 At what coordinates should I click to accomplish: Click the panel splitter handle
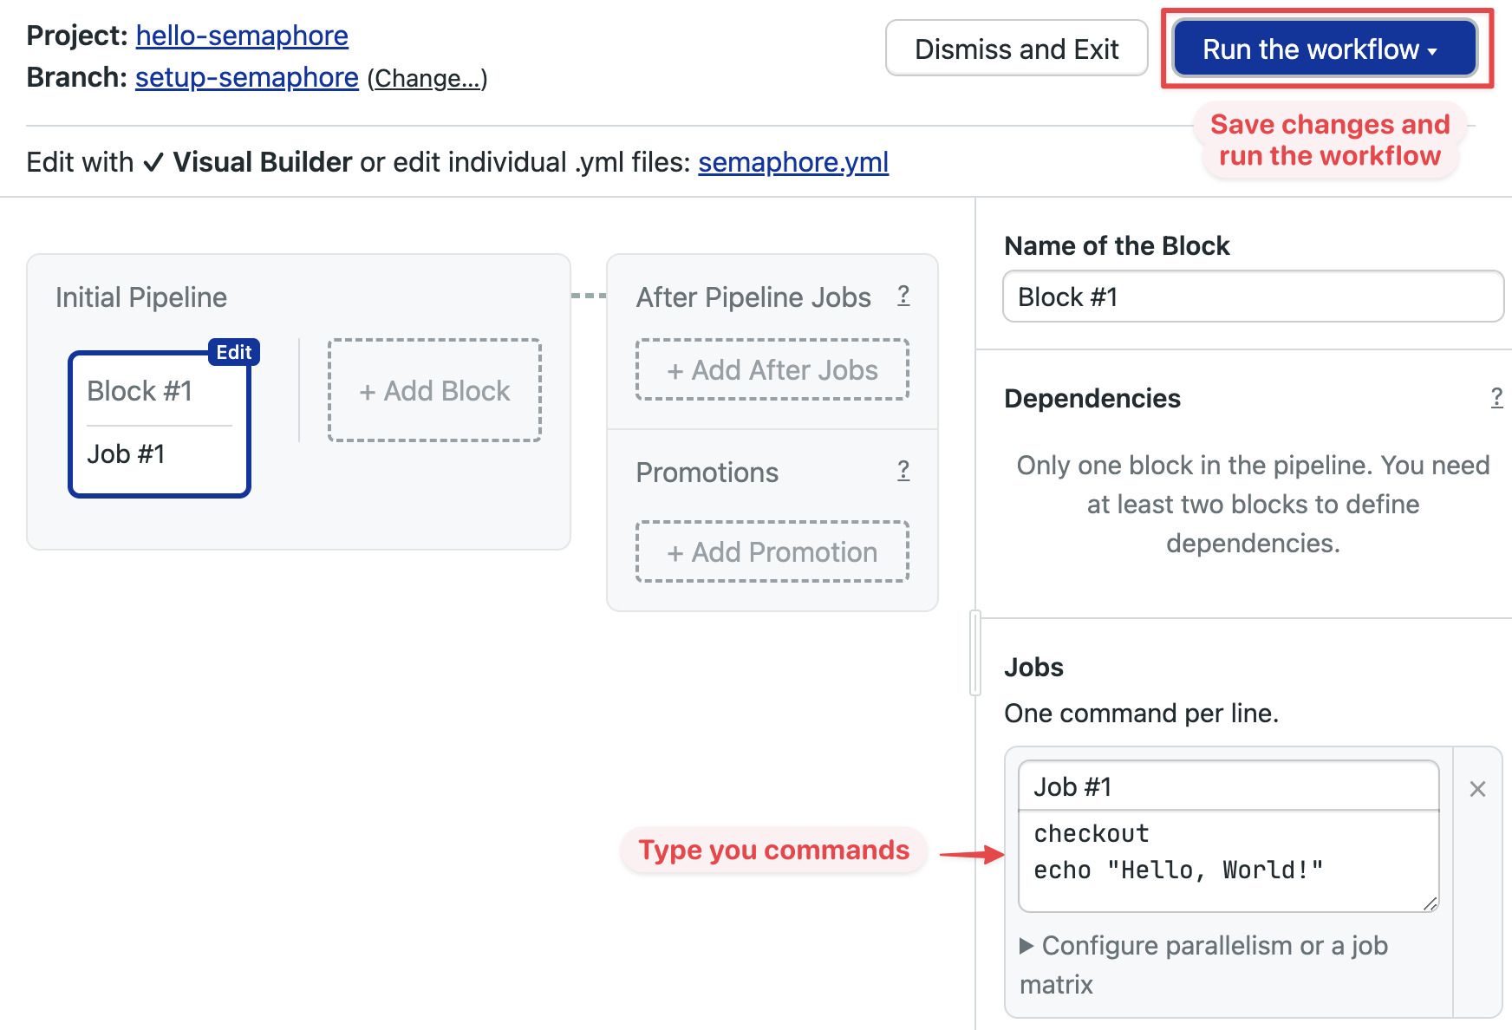pyautogui.click(x=975, y=653)
